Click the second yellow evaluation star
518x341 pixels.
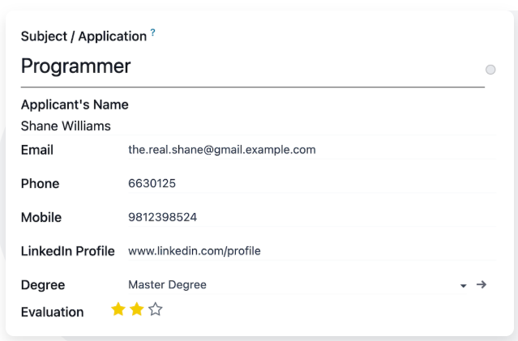point(137,309)
